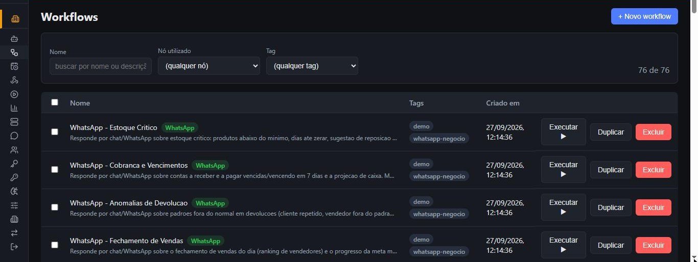This screenshot has height=262, width=698.
Task: Click the 'Workflows' page heading
Action: coord(69,17)
